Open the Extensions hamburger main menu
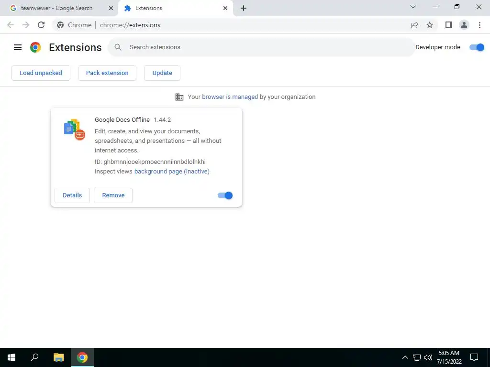Viewport: 490px width, 367px height. click(18, 47)
